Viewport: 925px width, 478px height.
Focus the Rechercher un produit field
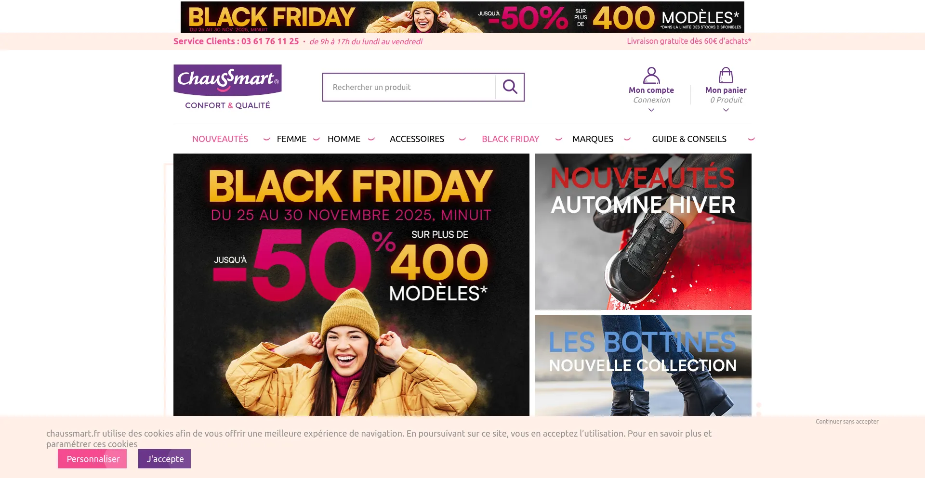point(409,87)
